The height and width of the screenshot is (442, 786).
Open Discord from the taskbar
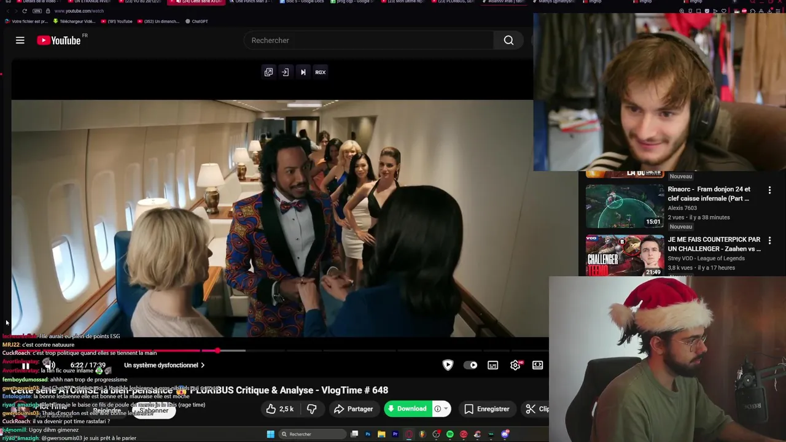click(505, 434)
